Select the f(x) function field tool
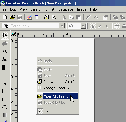This screenshot has width=126, height=122. 5,59
